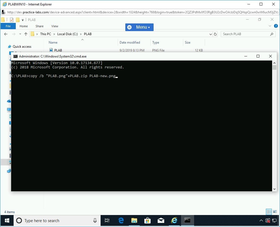Click the Explorer help question mark icon
Image resolution: width=280 pixels, height=227 pixels.
click(x=276, y=26)
